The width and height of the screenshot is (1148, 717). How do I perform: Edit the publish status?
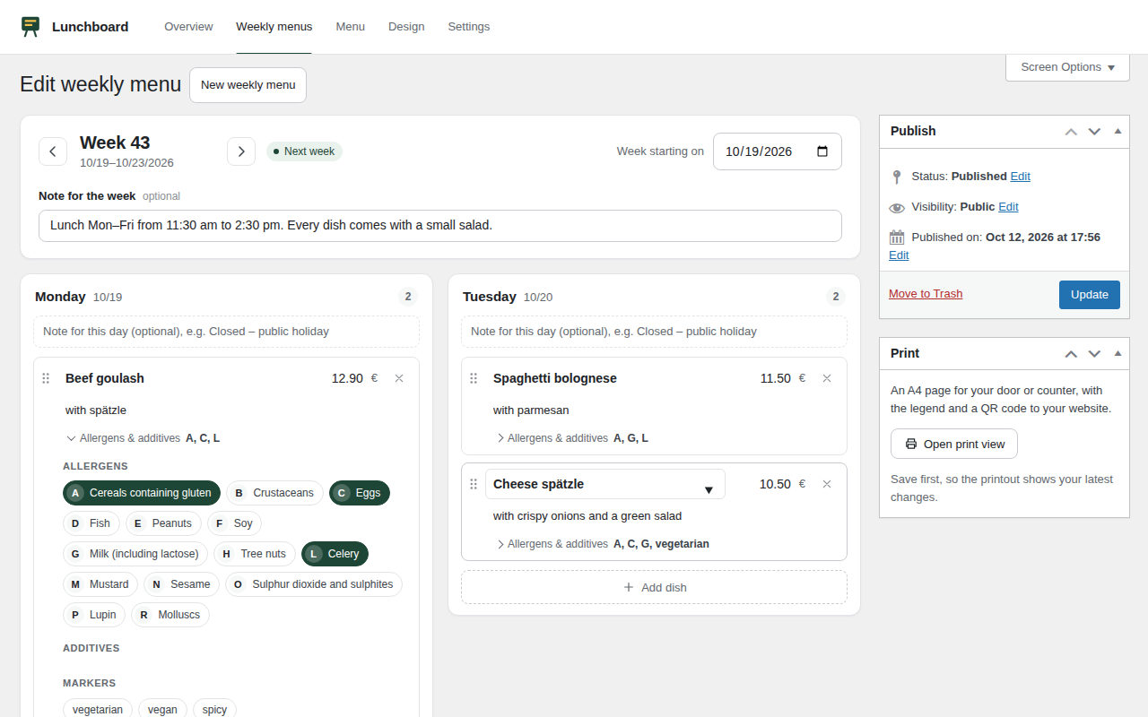(x=1021, y=177)
